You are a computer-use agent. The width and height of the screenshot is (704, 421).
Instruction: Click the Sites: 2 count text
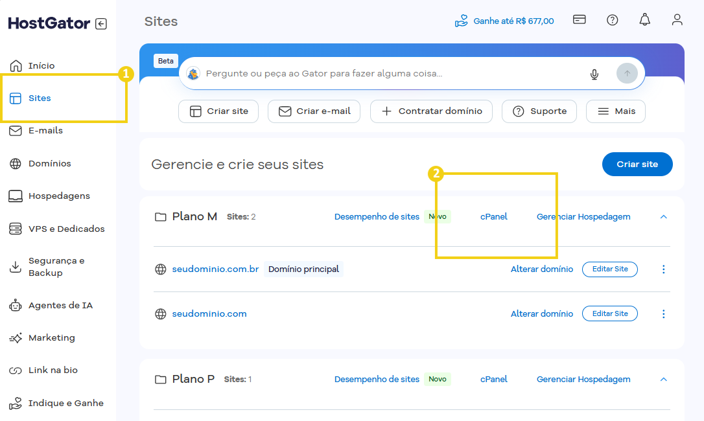coord(241,217)
